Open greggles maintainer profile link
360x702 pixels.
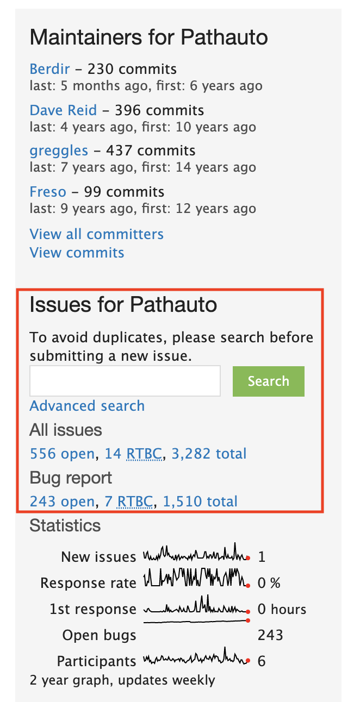point(59,151)
